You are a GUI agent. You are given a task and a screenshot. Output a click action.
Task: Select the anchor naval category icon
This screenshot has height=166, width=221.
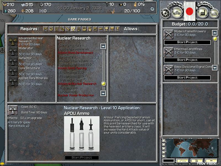point(79,29)
